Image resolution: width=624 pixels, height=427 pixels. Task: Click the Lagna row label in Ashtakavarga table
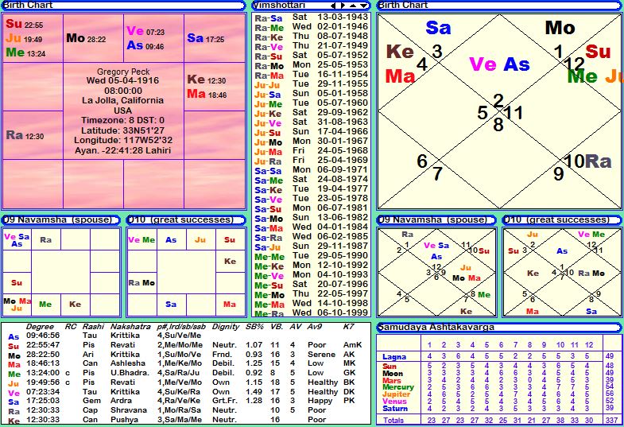click(394, 356)
